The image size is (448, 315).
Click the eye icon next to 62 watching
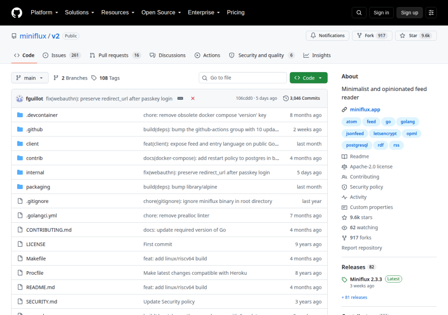click(x=344, y=227)
